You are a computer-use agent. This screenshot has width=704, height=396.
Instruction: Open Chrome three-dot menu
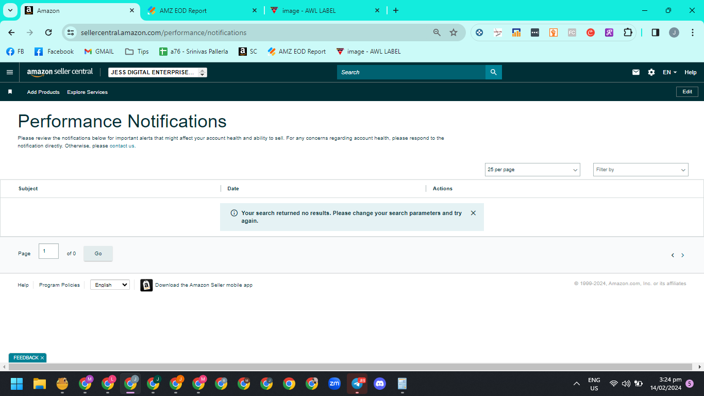pyautogui.click(x=692, y=32)
